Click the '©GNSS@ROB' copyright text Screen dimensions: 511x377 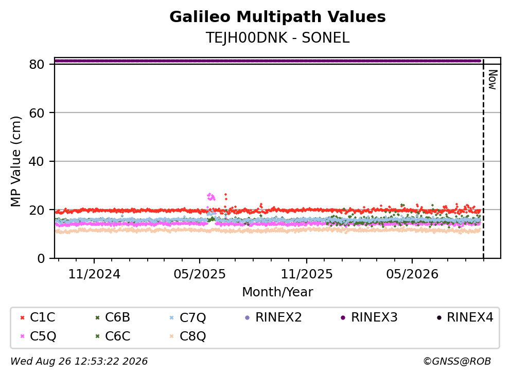click(457, 362)
